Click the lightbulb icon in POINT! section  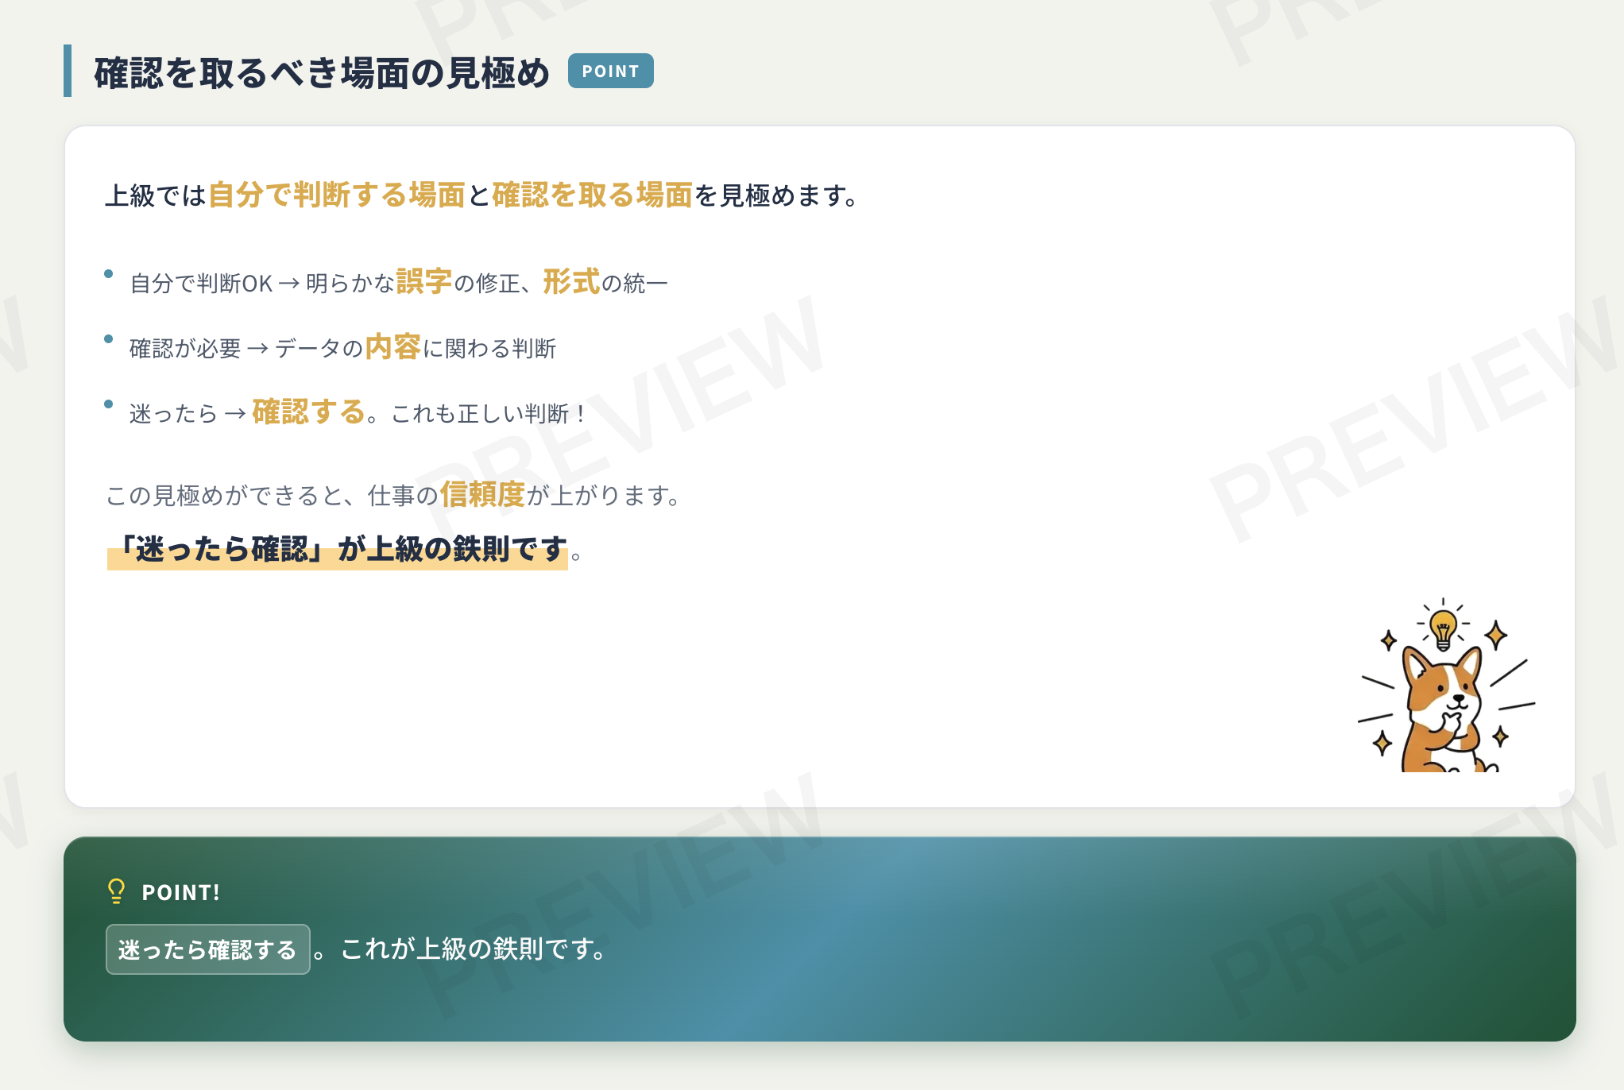point(116,892)
